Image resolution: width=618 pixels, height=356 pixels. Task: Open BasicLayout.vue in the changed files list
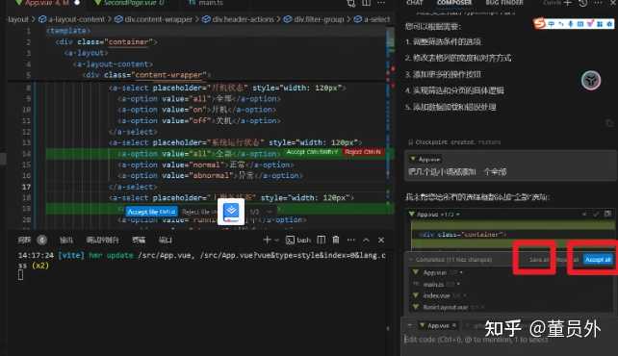[x=446, y=307]
